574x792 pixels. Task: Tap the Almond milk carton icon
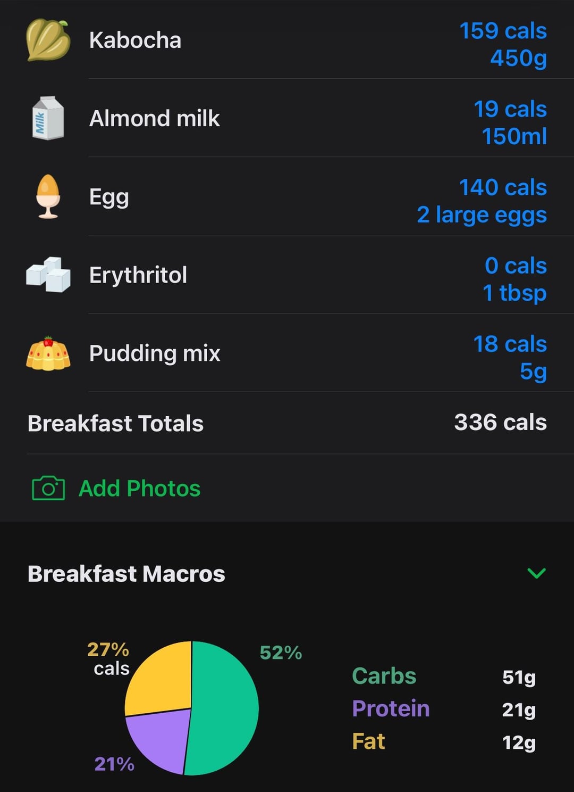[x=48, y=118]
